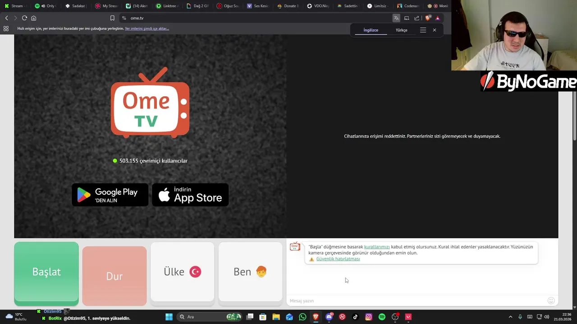Reload the ome.tv page
The image size is (577, 324).
pos(24,18)
